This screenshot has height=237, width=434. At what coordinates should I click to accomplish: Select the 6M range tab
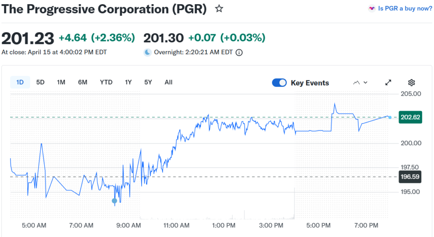(83, 82)
